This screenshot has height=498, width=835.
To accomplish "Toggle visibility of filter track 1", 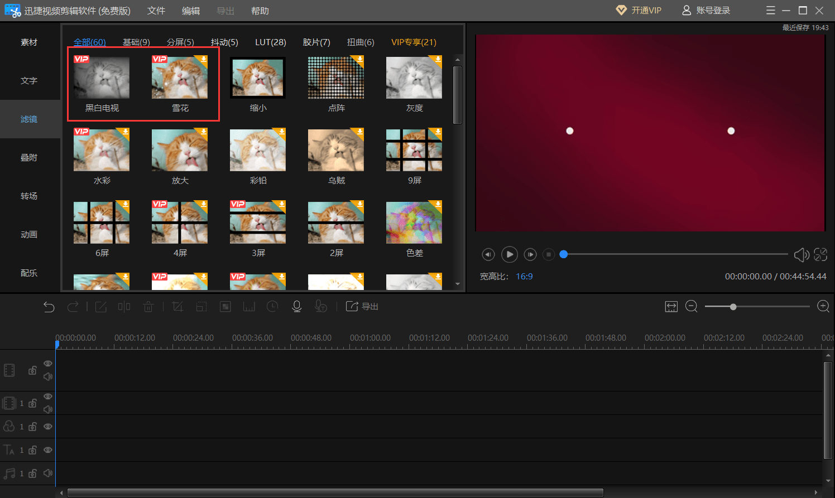I will coord(48,427).
